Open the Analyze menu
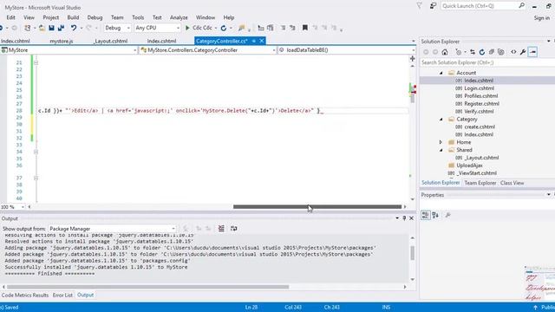This screenshot has height=312, width=555. [x=179, y=17]
